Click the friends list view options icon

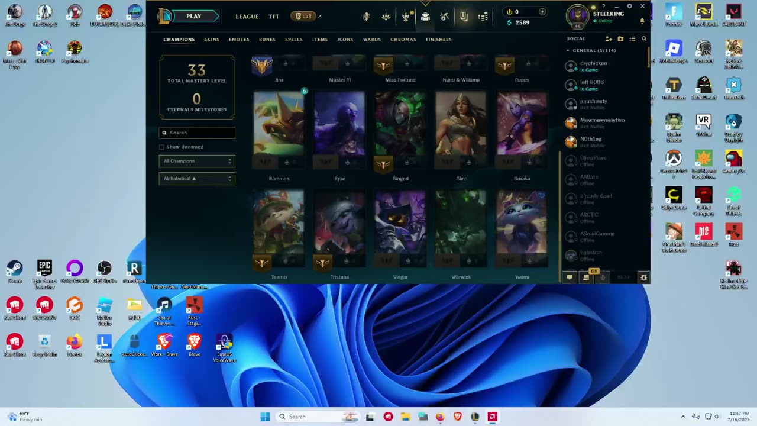coord(632,39)
